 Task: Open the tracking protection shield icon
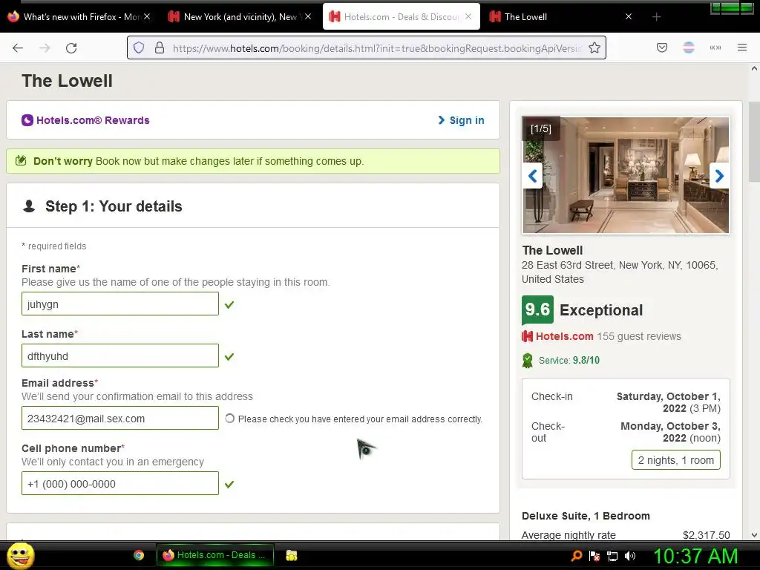[x=139, y=47]
